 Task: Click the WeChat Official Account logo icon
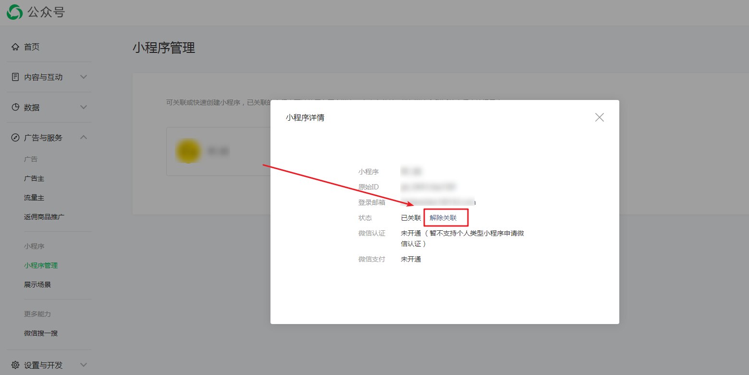[x=14, y=12]
